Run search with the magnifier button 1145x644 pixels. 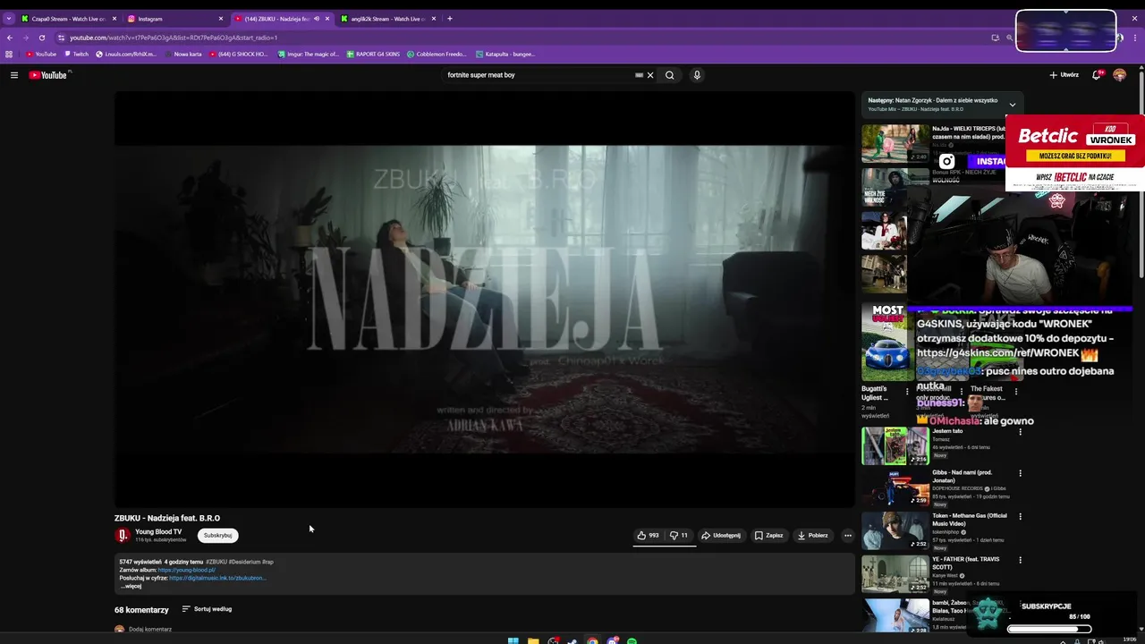[669, 75]
